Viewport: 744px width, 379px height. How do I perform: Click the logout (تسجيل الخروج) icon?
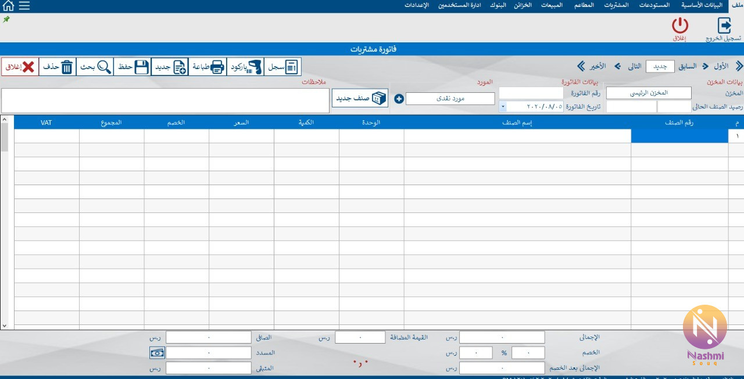coord(724,26)
